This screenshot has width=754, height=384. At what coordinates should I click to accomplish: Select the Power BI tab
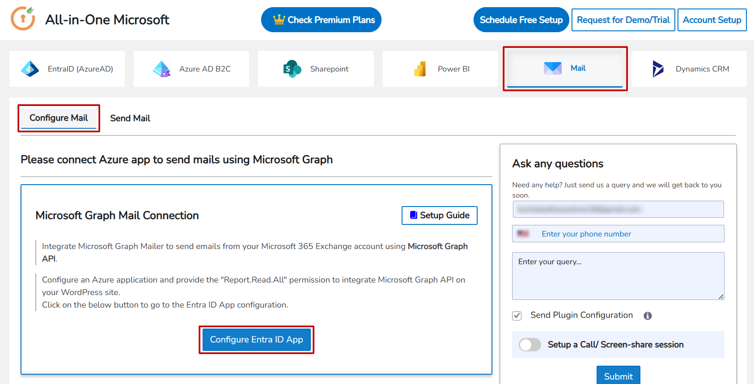(441, 69)
